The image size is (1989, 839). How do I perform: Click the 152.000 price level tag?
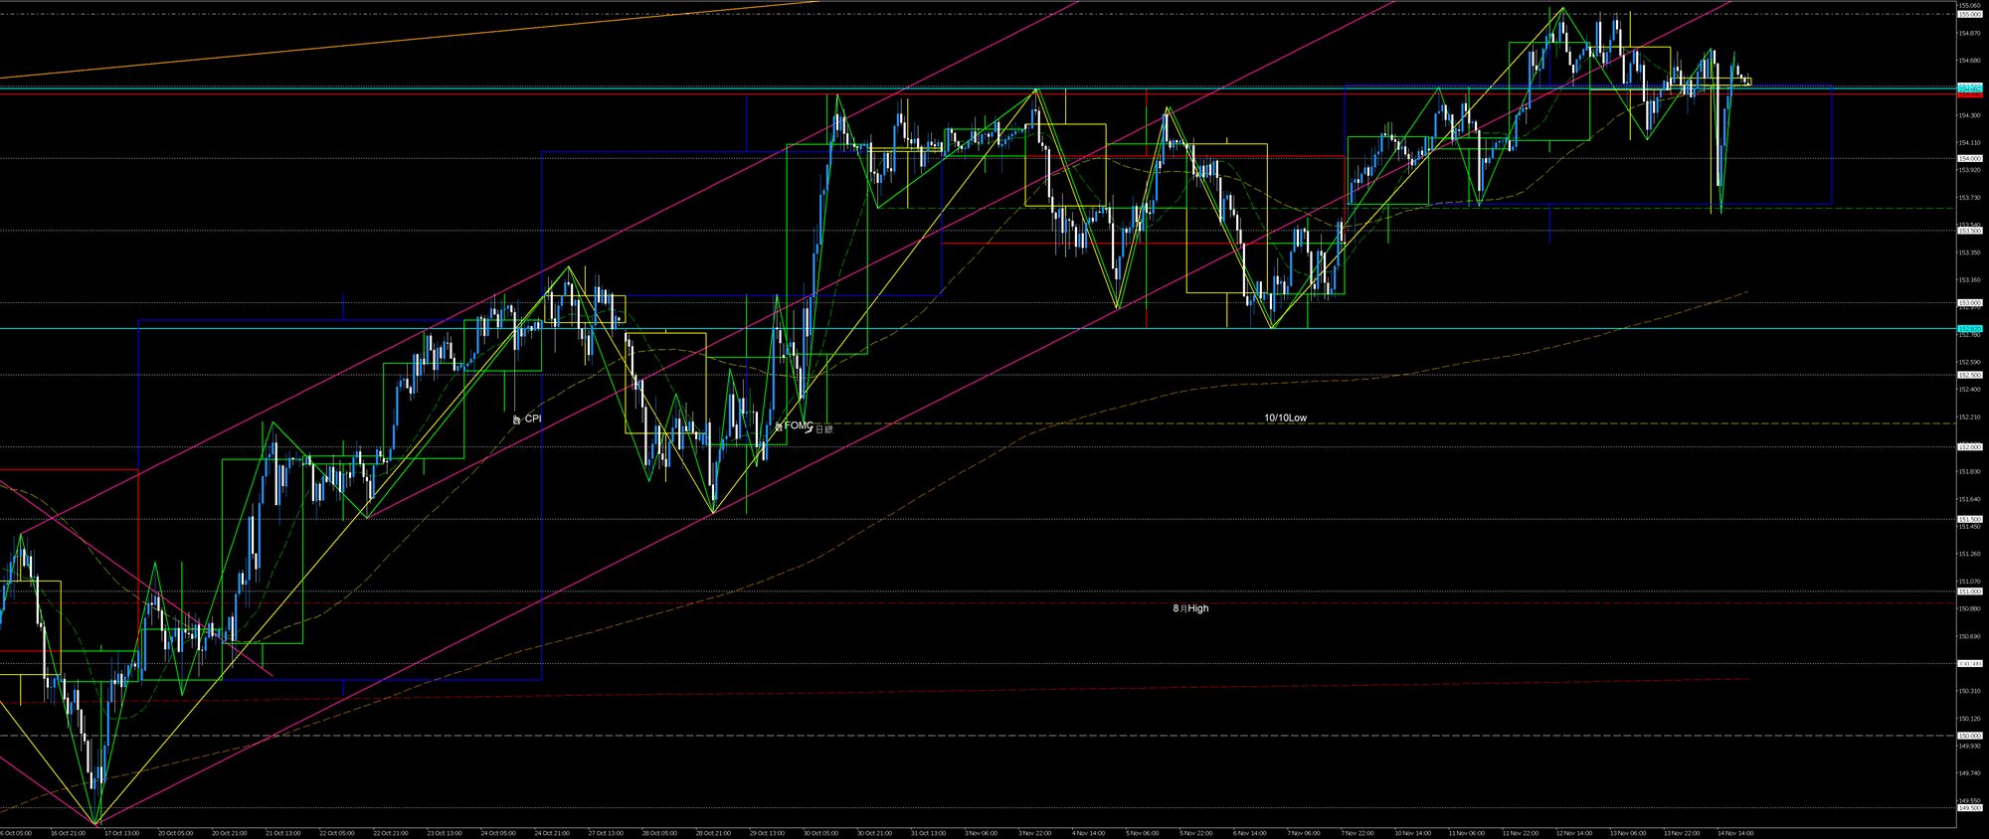coord(1968,447)
